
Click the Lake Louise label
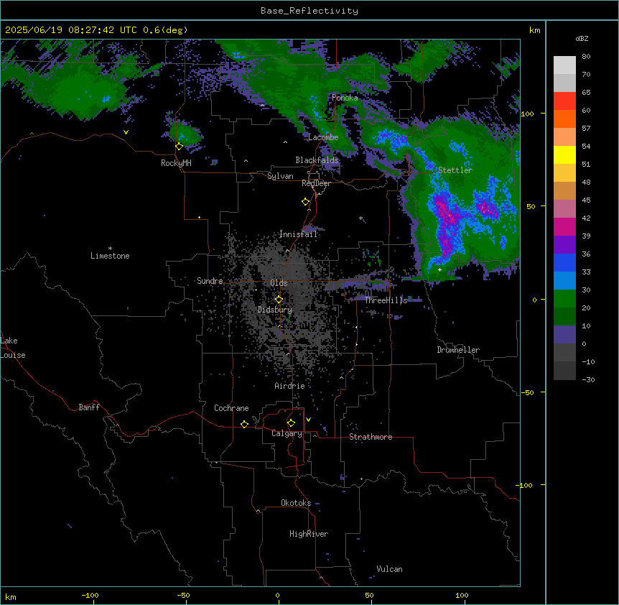[x=13, y=348]
